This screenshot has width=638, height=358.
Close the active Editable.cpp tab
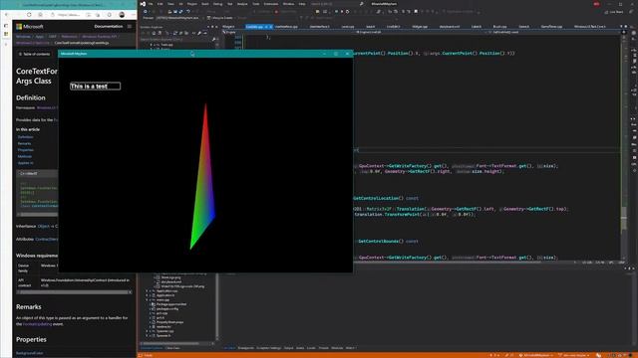270,27
